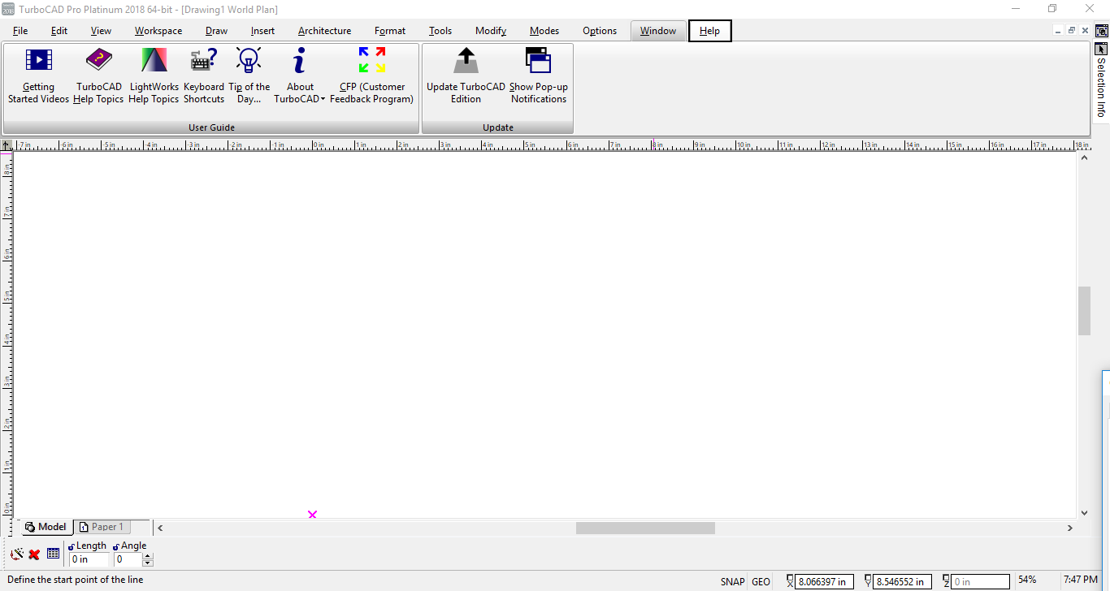Open the Modes menu
Viewport: 1110px width, 591px height.
[x=544, y=31]
